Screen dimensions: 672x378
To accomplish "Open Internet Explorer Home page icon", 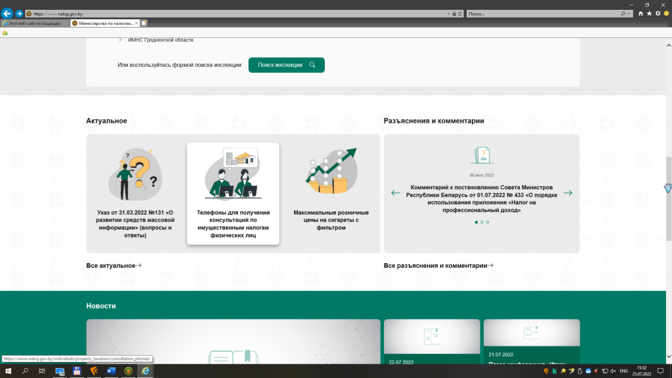I will [640, 13].
